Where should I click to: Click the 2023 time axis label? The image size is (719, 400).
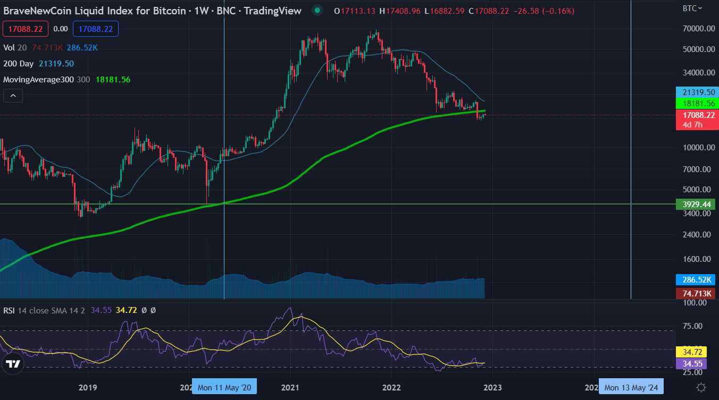pyautogui.click(x=492, y=387)
